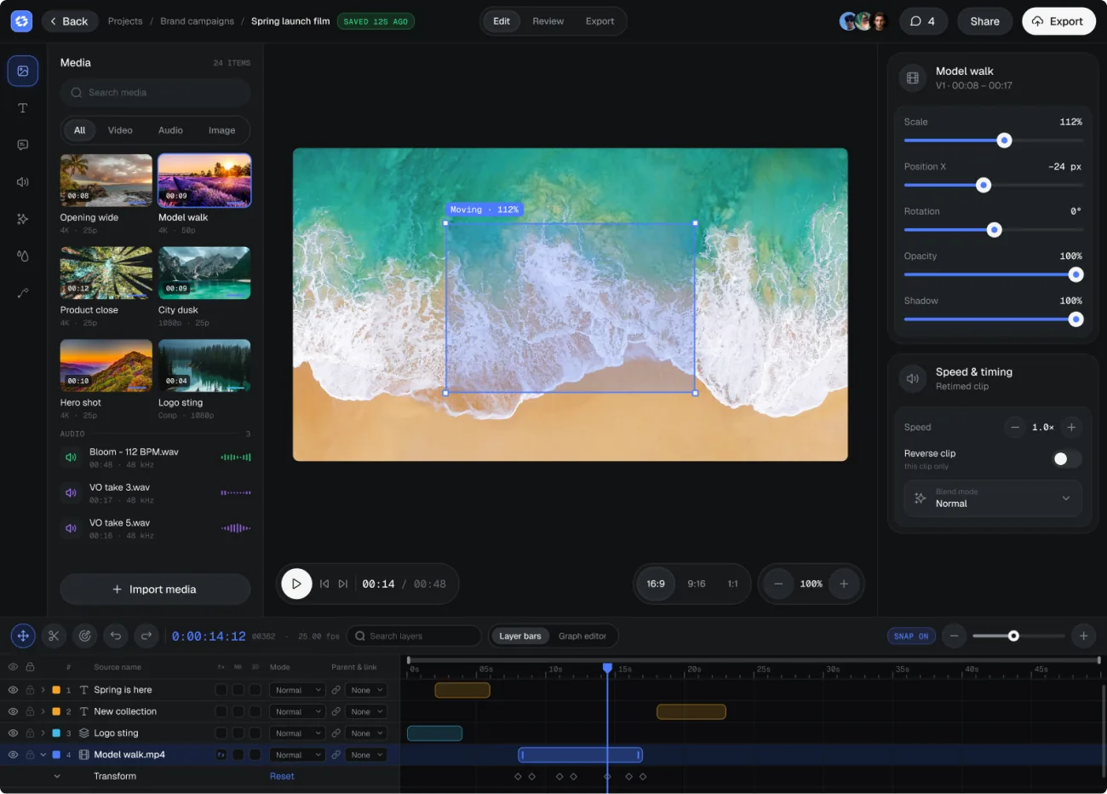Redo the last undone action

click(x=146, y=636)
